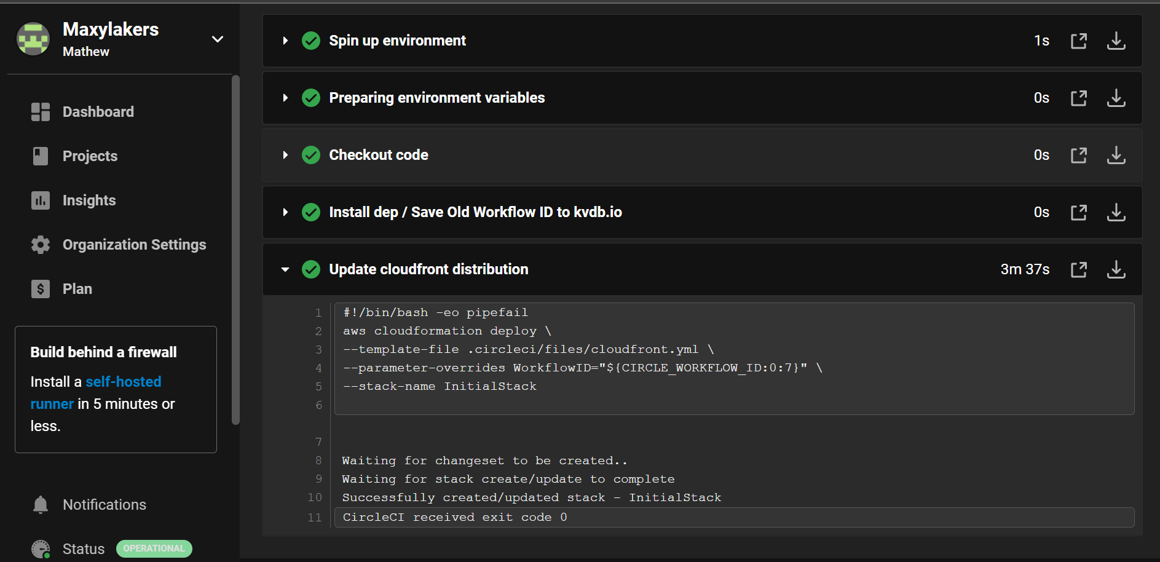The width and height of the screenshot is (1160, 562).
Task: Open the Plan billing icon
Action: point(40,288)
